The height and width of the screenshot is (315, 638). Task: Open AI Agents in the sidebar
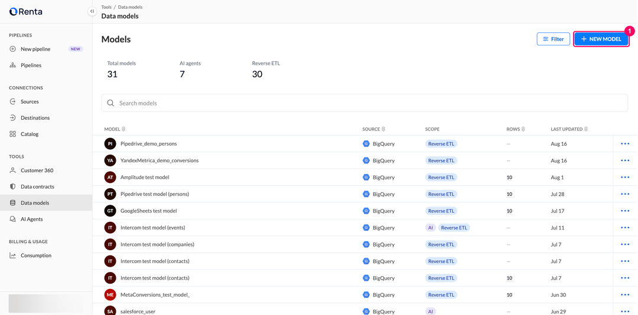pos(46,219)
